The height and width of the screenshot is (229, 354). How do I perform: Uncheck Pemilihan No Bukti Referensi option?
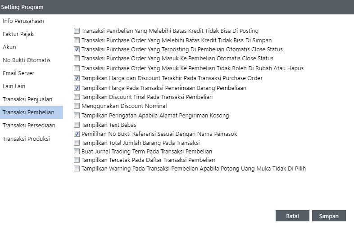tap(77, 134)
